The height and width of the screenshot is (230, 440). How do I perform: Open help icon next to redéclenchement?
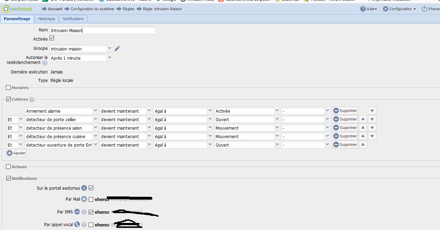(x=45, y=63)
